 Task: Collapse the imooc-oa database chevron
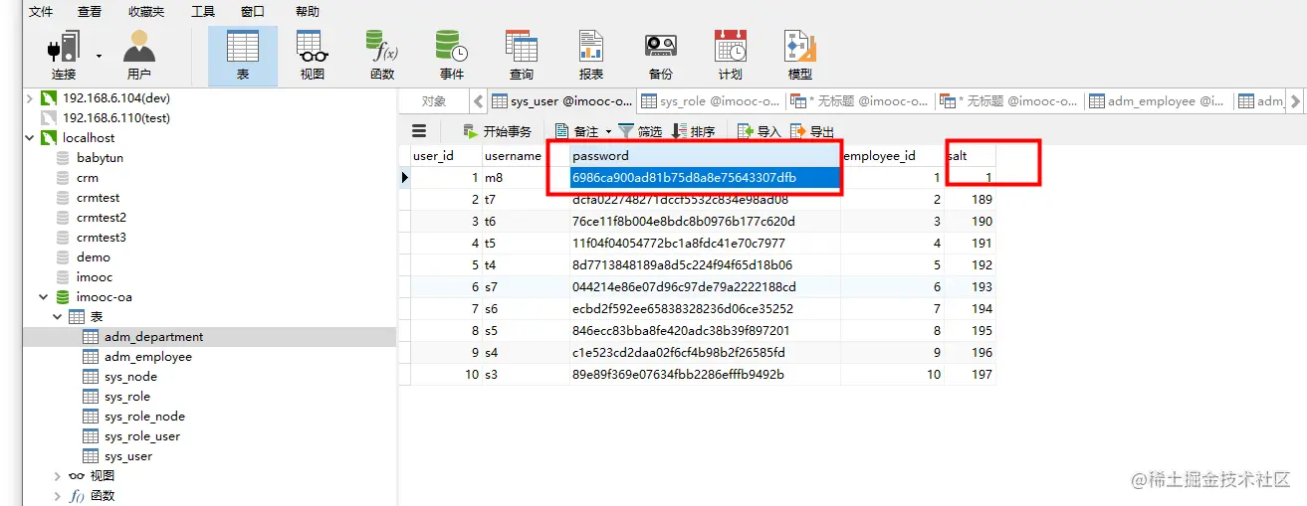44,297
